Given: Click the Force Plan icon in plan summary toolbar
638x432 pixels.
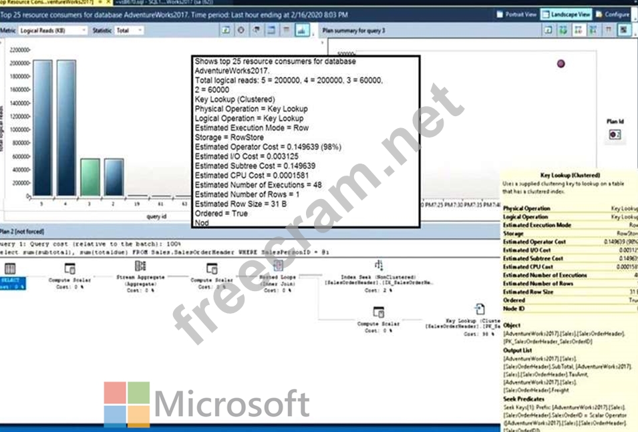Looking at the screenshot, I should [563, 30].
